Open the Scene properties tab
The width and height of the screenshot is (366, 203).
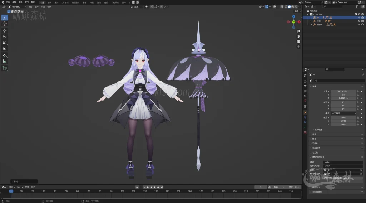click(x=305, y=96)
